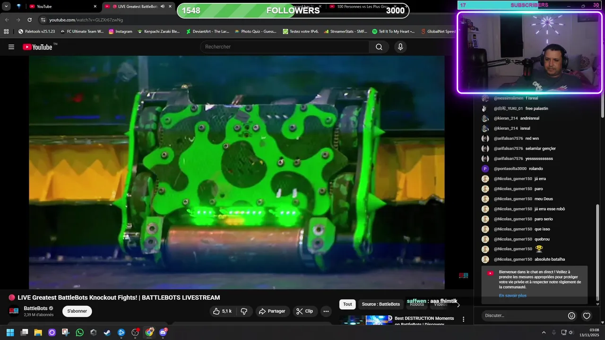Subscribe using the S'abonner button
Image resolution: width=605 pixels, height=340 pixels.
click(77, 311)
